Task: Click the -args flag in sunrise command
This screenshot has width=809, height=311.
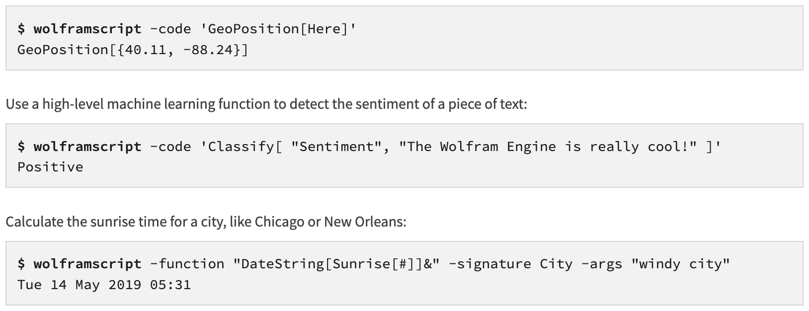Action: click(602, 264)
